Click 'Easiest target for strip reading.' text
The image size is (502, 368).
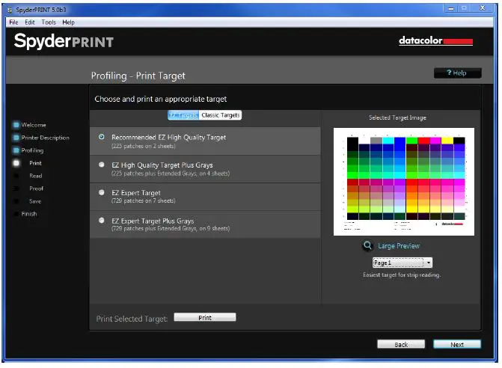(x=402, y=275)
